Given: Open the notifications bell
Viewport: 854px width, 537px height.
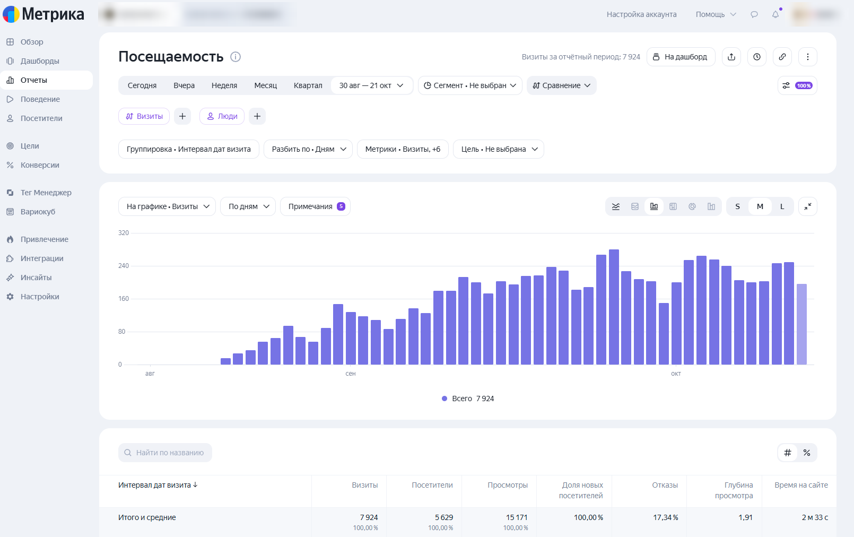Looking at the screenshot, I should coord(775,14).
